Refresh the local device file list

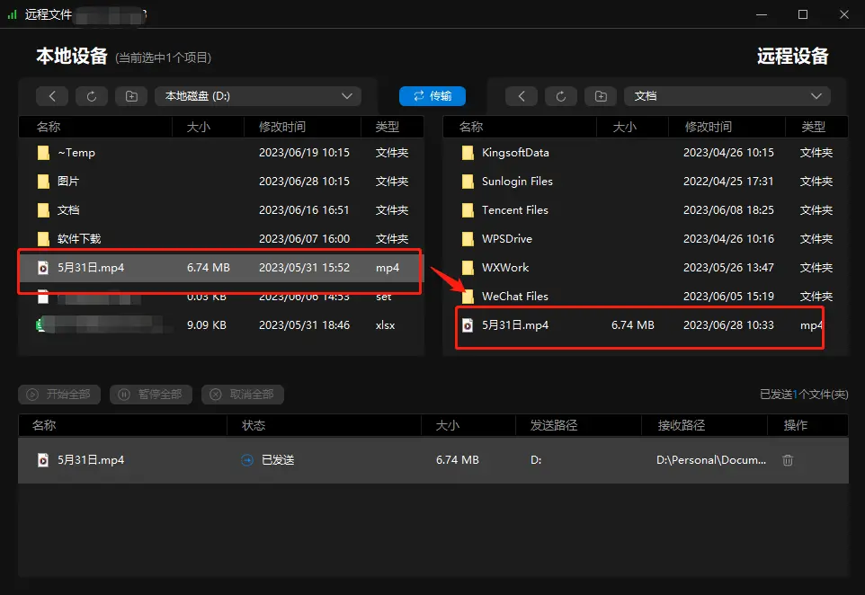coord(92,96)
